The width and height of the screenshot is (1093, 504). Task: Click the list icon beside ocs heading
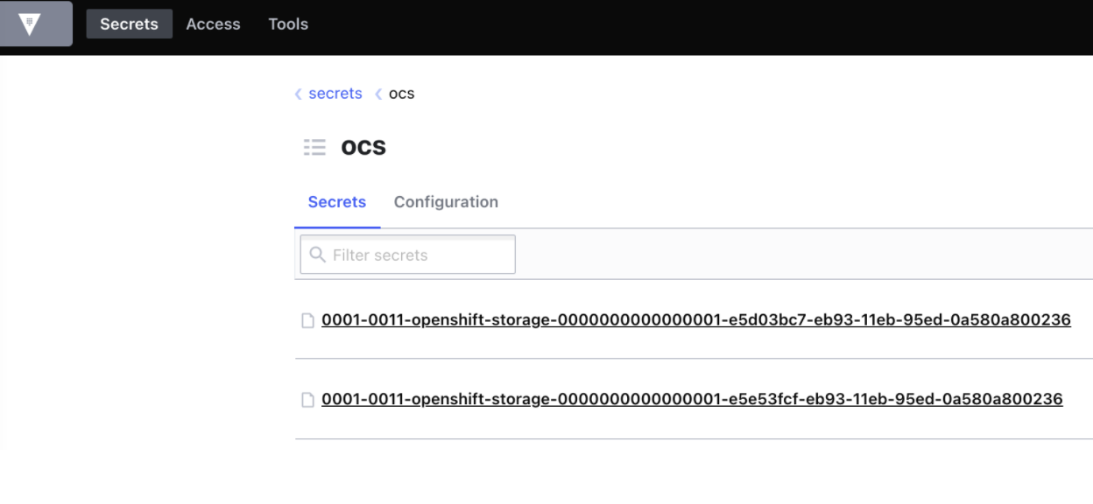pos(314,147)
